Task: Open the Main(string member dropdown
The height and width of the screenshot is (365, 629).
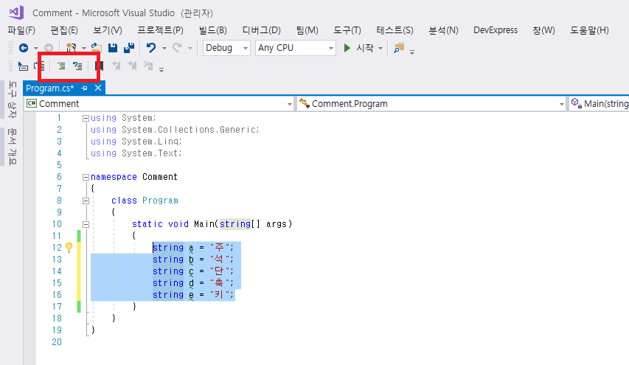Action: tap(599, 104)
